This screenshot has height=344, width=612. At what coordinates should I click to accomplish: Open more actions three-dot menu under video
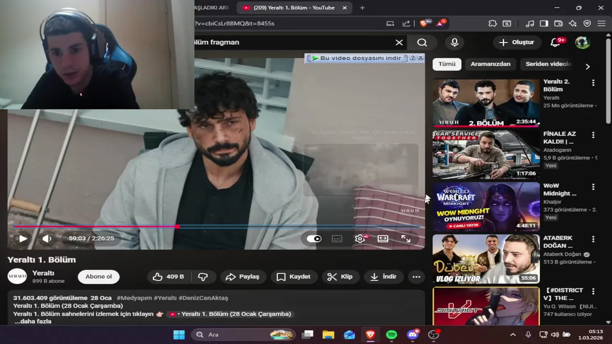pos(416,277)
